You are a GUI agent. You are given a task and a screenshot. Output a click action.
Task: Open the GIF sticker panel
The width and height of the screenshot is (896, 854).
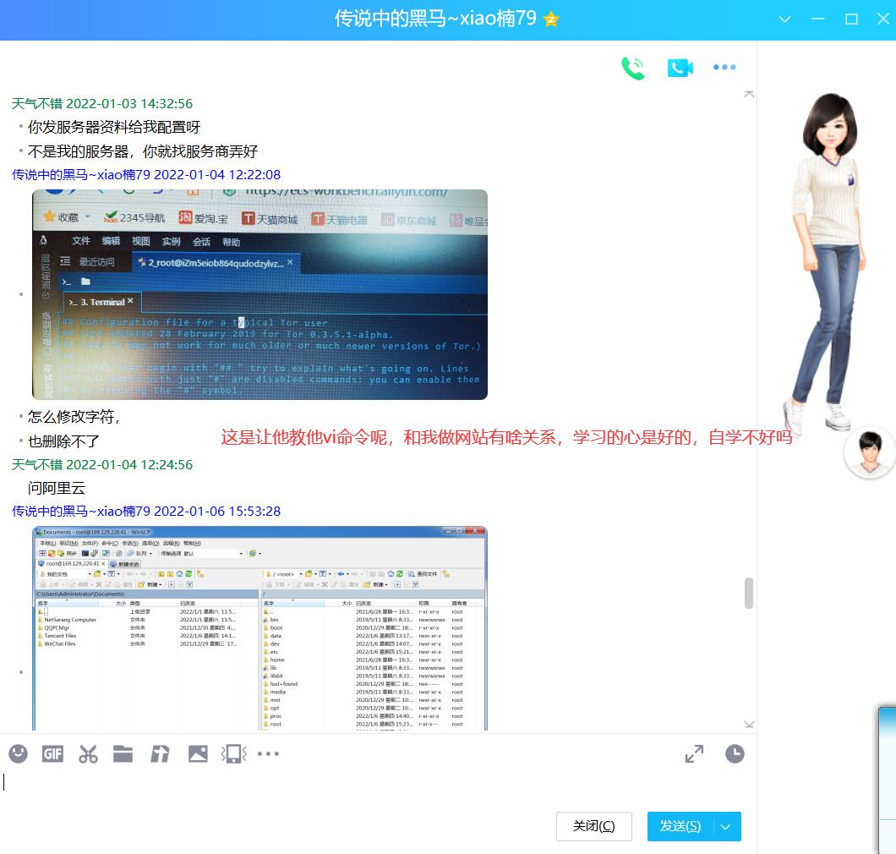coord(52,754)
